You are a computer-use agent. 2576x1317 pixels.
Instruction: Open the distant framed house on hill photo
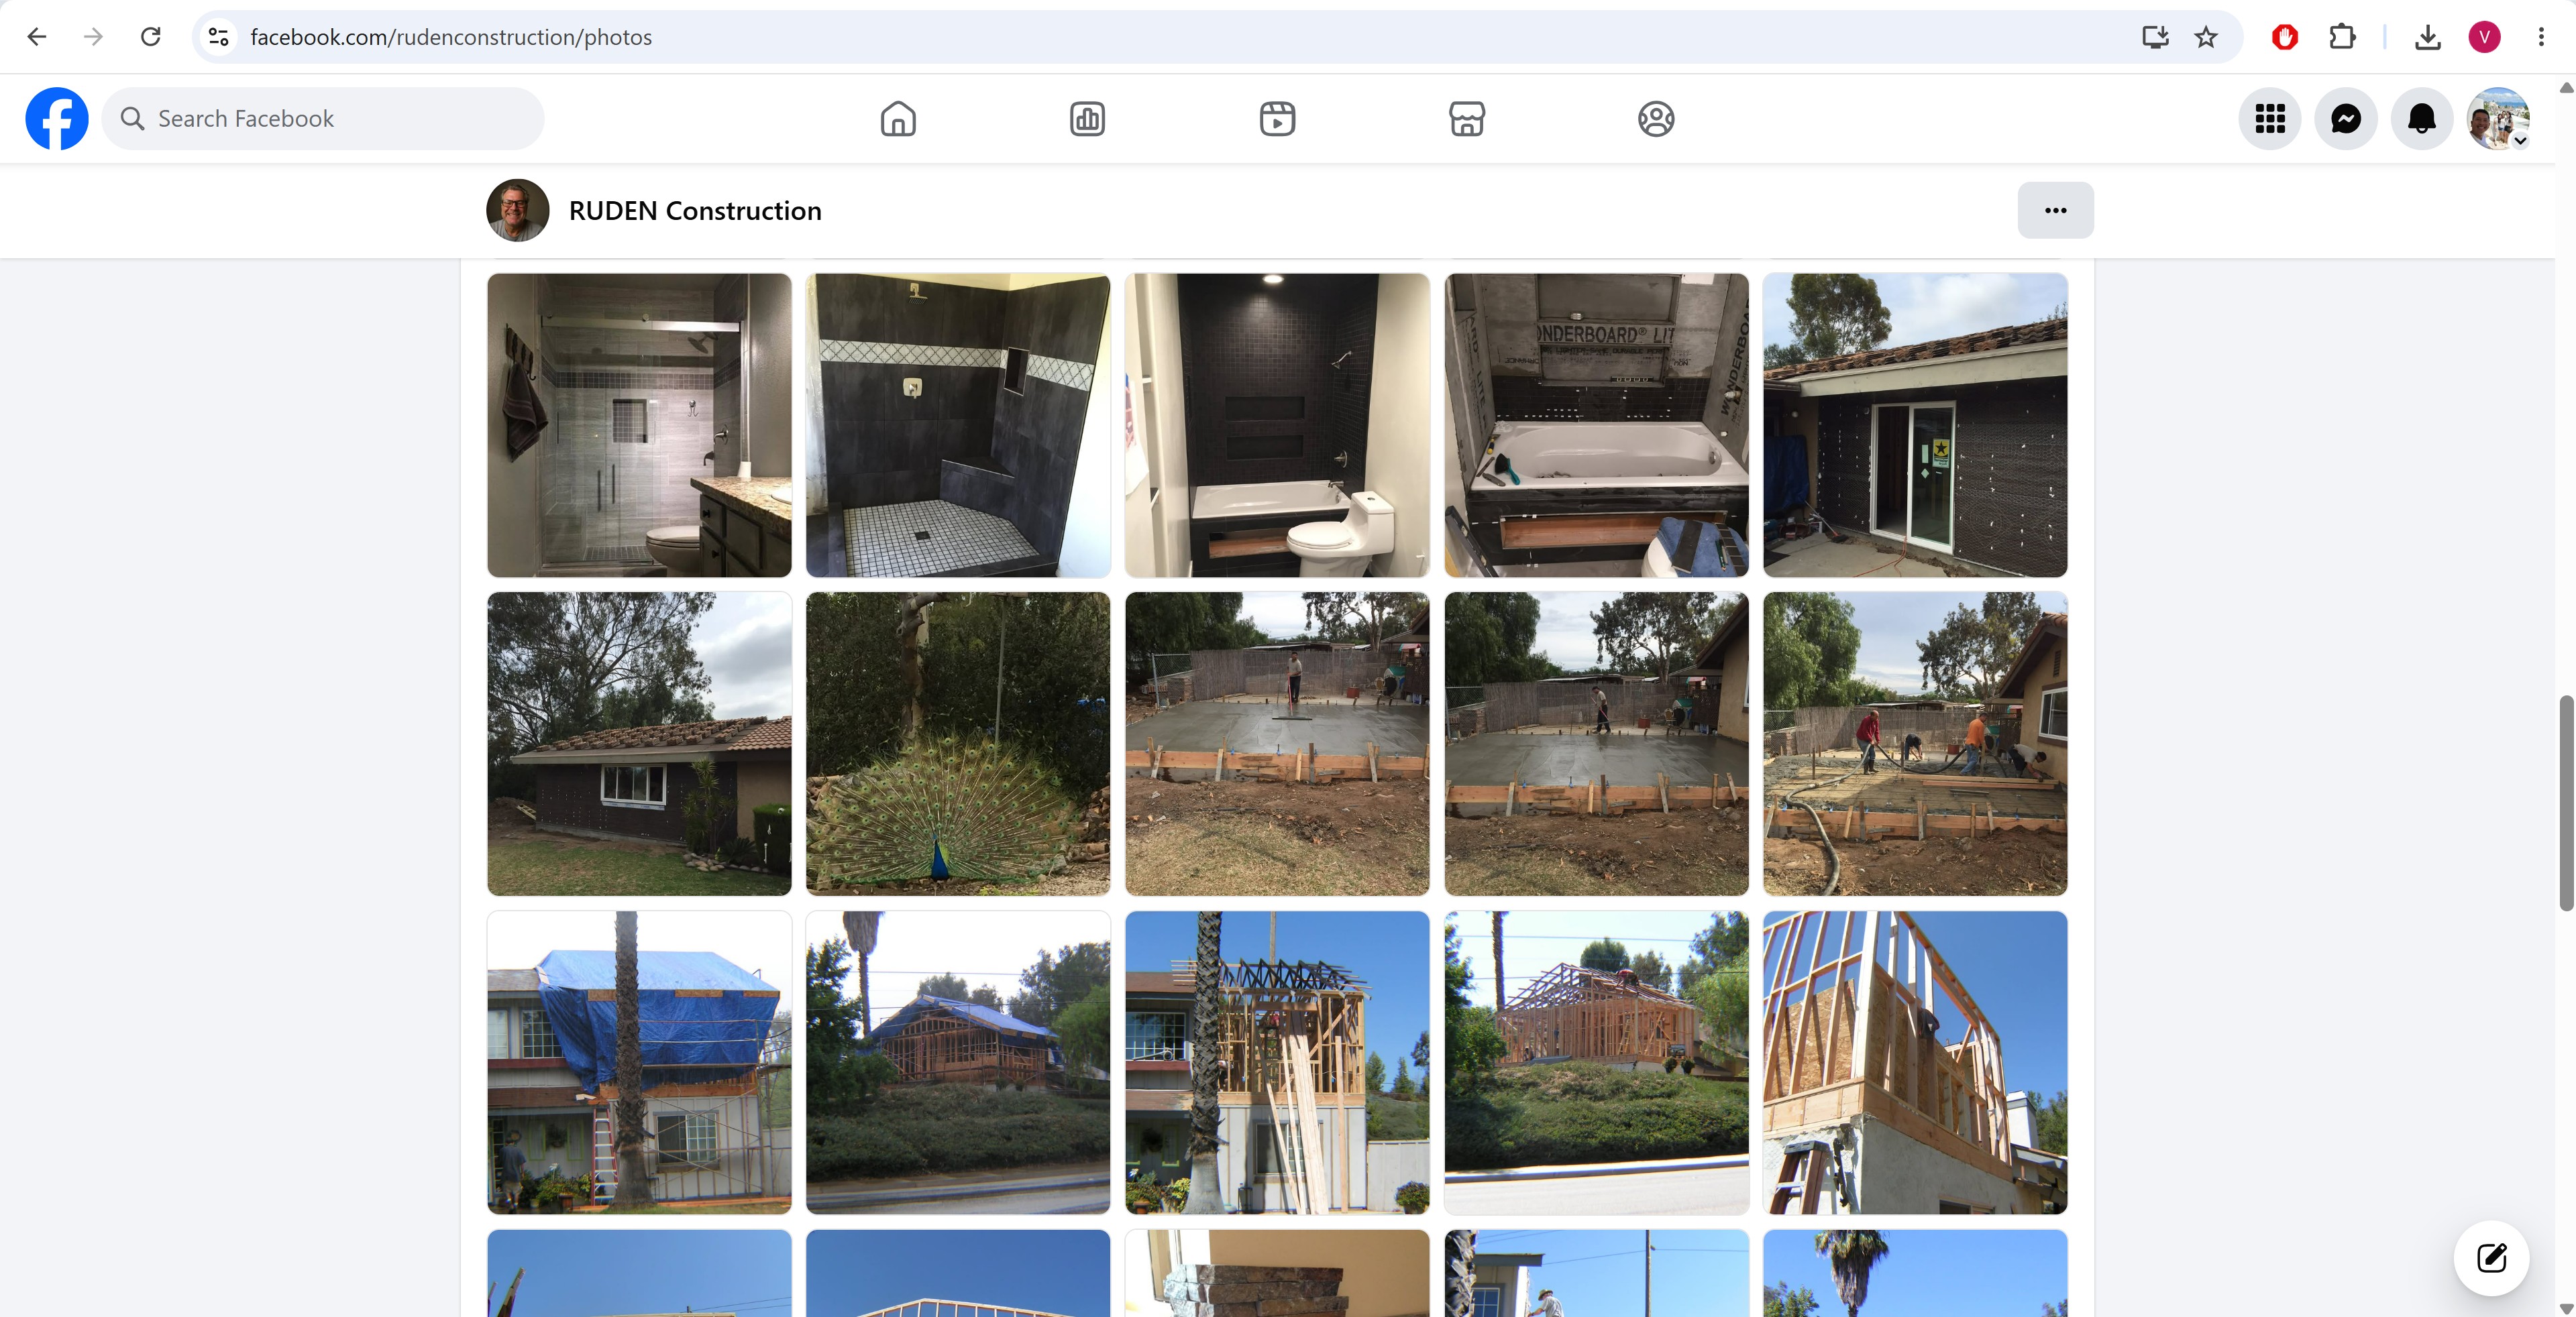tap(958, 1062)
